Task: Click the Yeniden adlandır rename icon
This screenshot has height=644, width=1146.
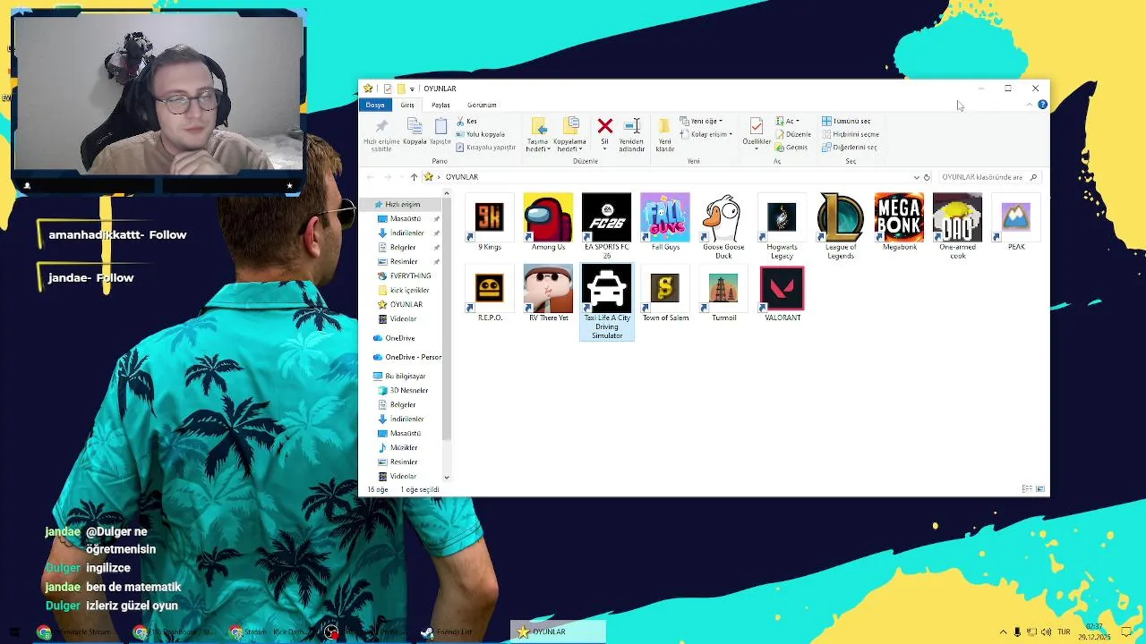Action: pos(632,126)
